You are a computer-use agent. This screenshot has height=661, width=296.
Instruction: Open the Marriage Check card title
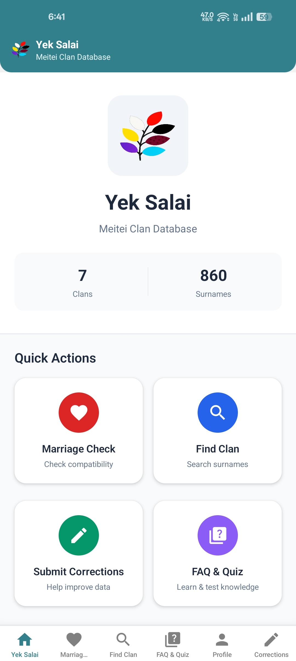coord(79,449)
